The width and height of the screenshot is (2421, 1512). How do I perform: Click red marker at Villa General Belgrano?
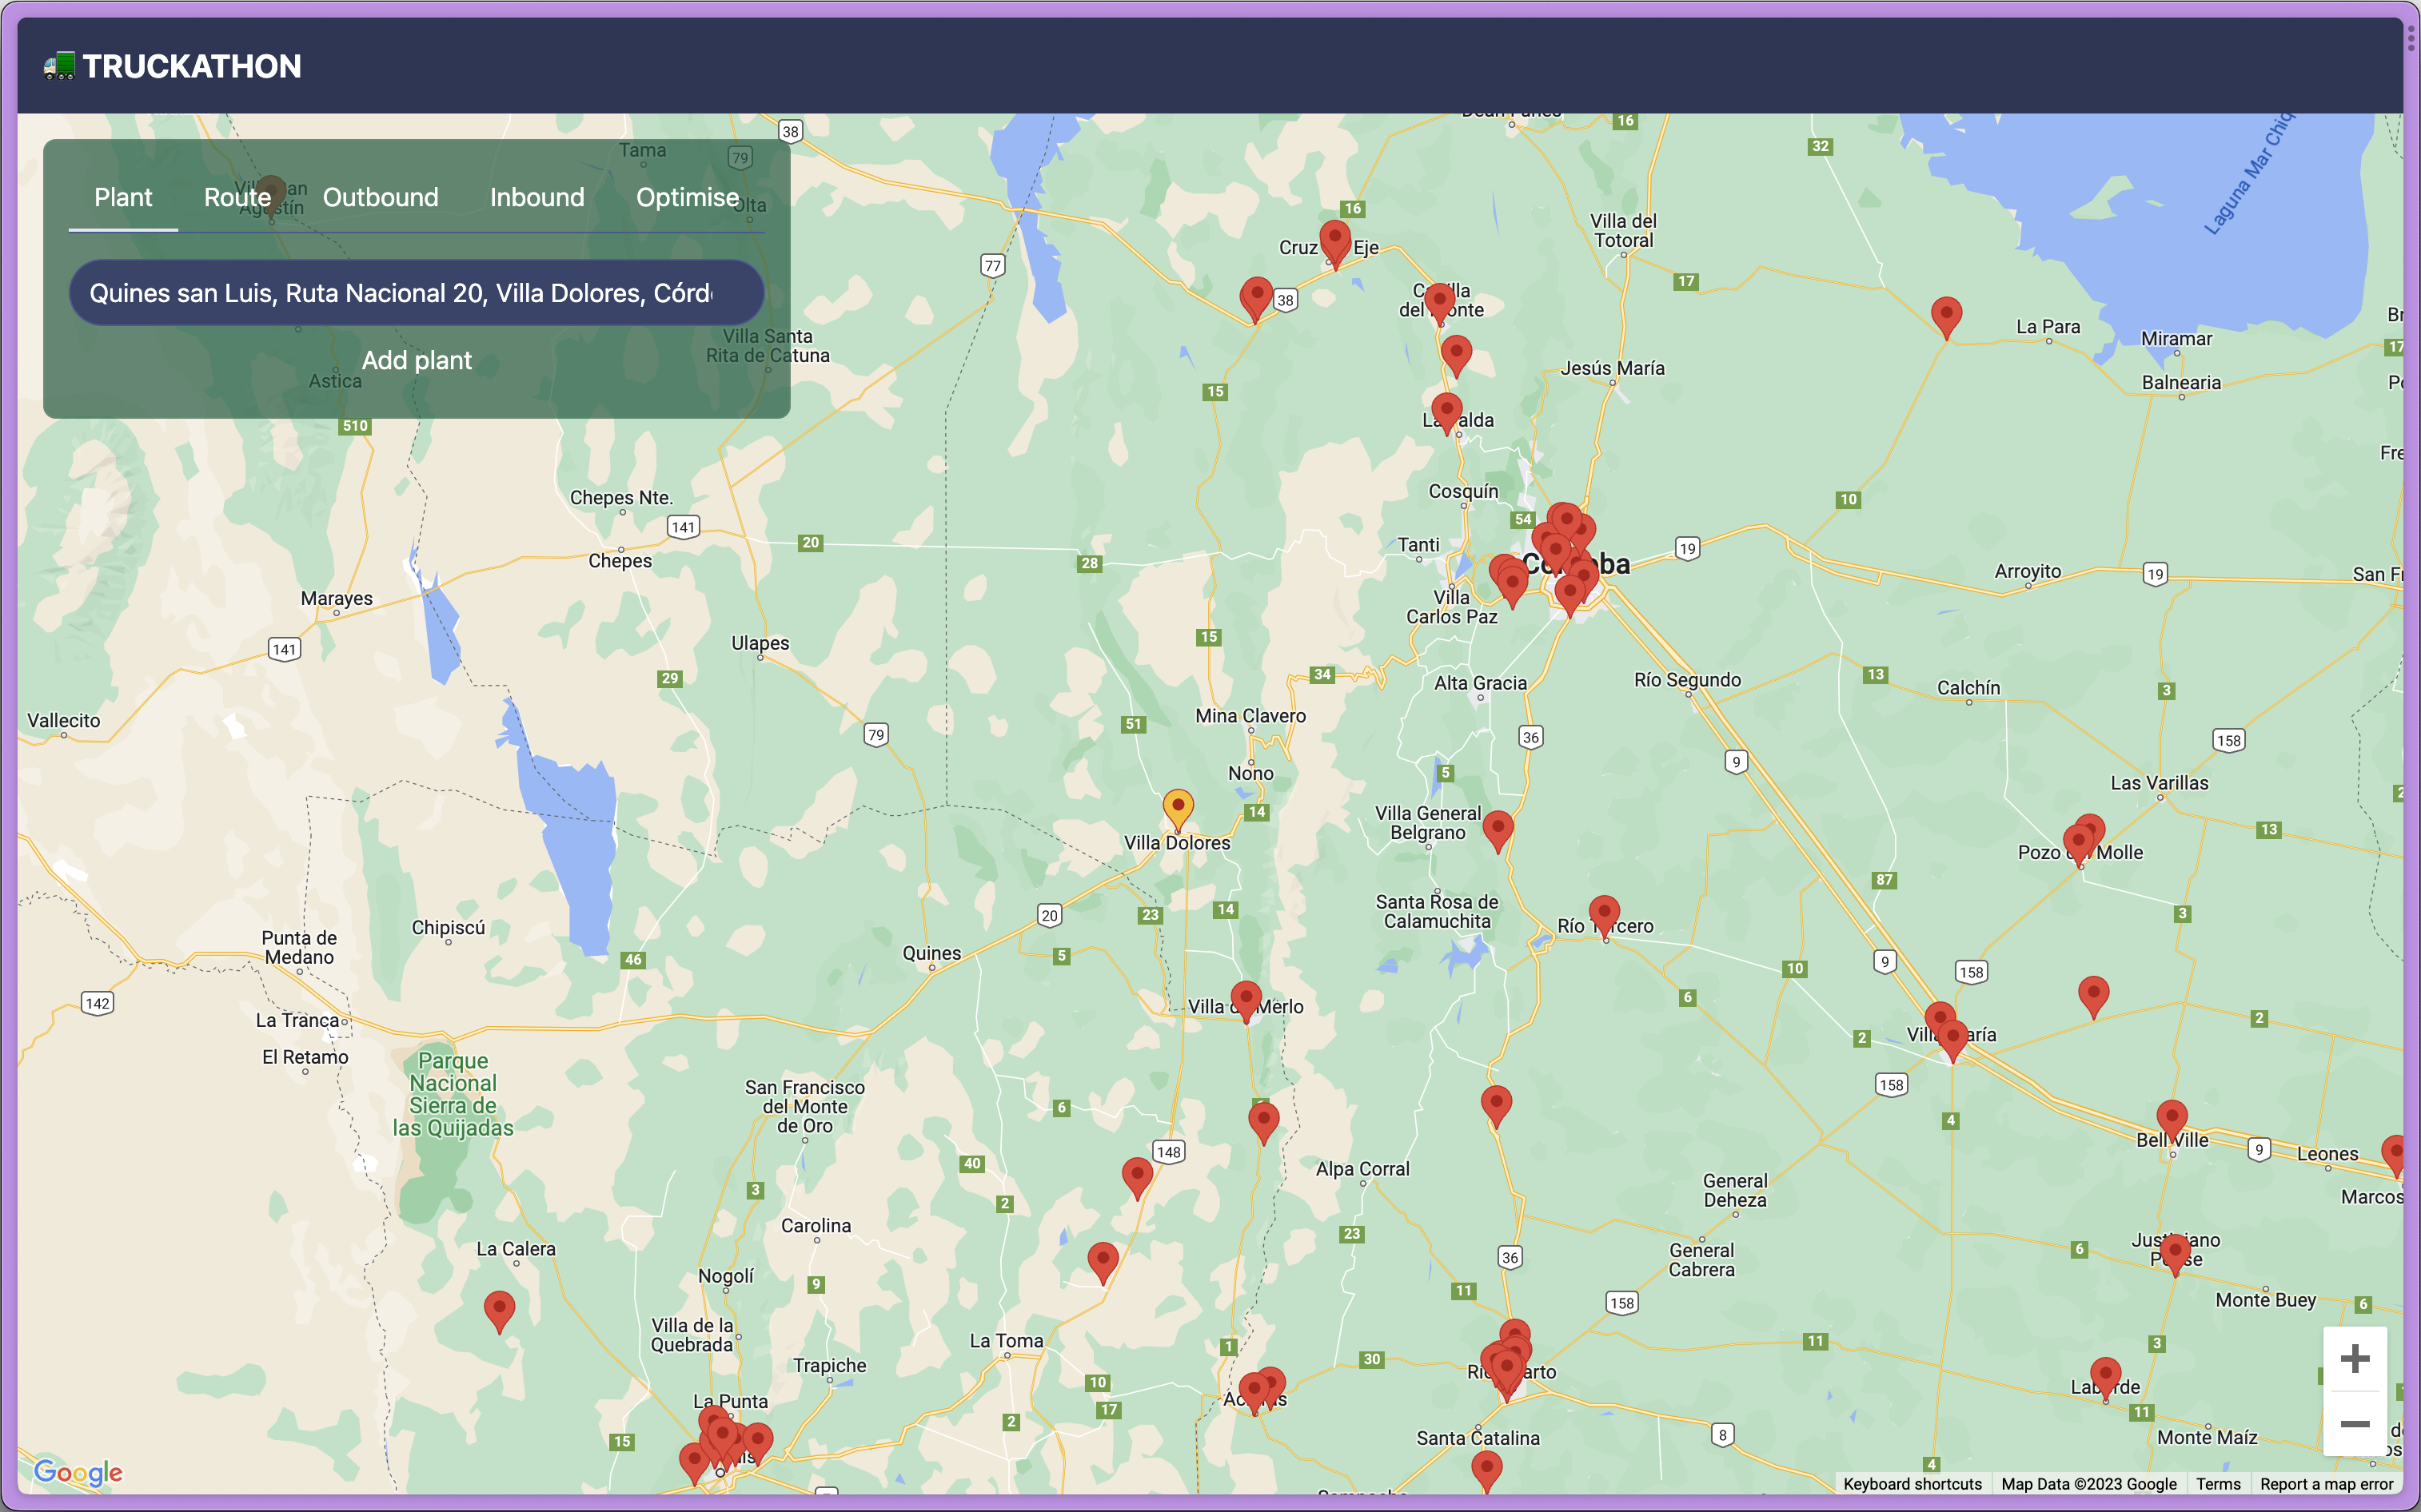point(1497,828)
